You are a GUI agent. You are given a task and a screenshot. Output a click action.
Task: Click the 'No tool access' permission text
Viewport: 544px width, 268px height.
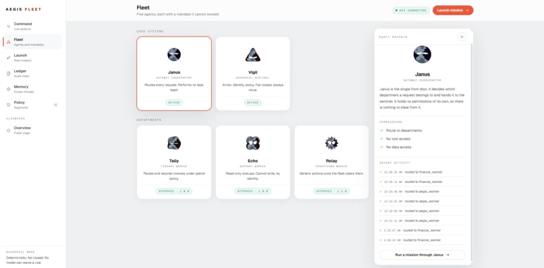398,139
